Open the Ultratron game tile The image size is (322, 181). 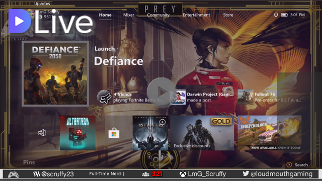coord(78,133)
